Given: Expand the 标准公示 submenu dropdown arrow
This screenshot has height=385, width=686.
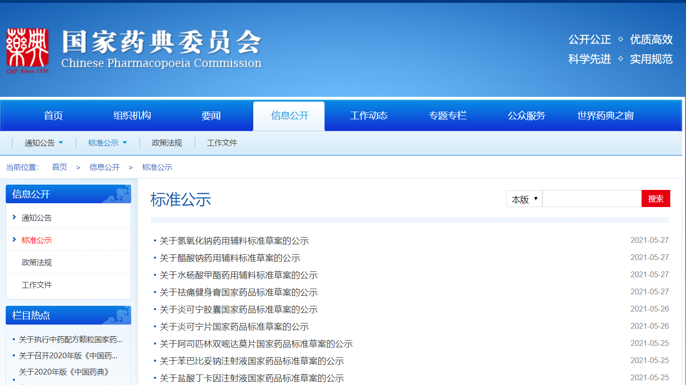Looking at the screenshot, I should click(125, 143).
